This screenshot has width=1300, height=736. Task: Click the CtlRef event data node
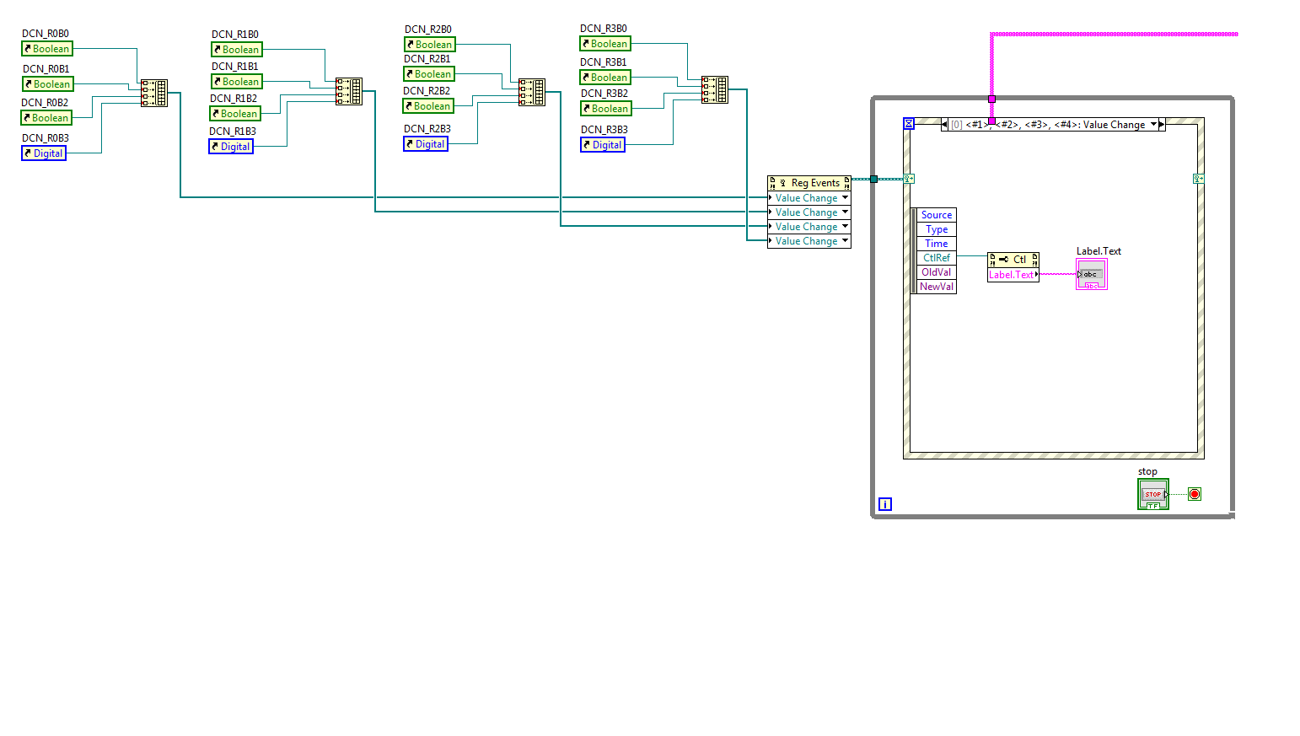pos(936,258)
